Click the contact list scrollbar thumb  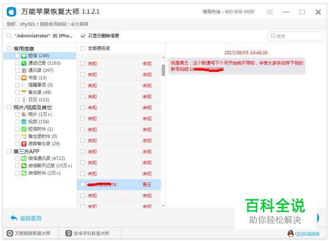point(163,70)
